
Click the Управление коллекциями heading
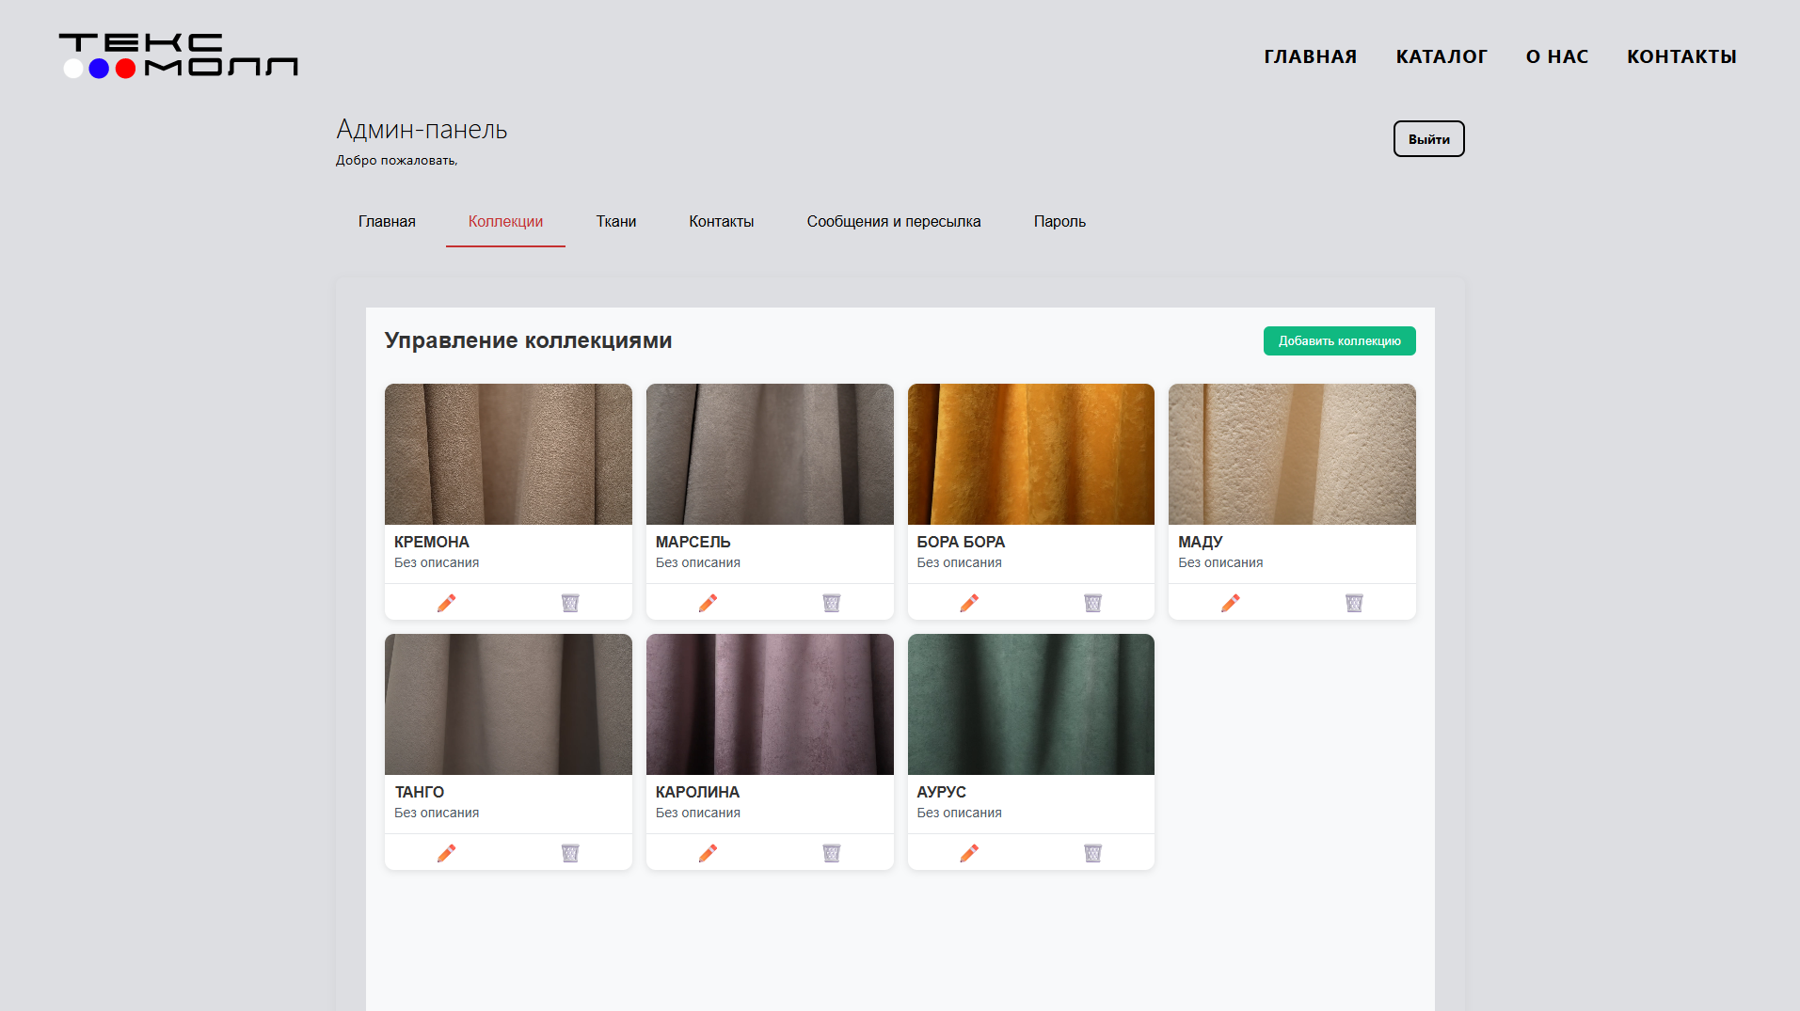pos(528,340)
